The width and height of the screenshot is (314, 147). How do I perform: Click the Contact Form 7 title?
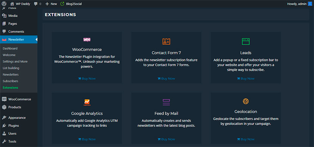click(166, 53)
